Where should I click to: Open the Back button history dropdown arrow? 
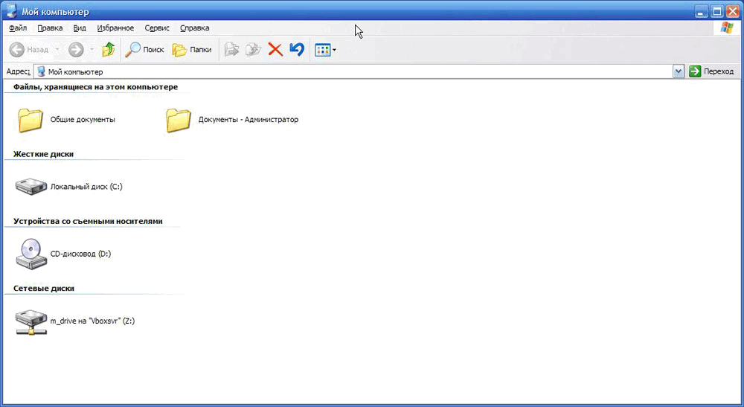[57, 51]
